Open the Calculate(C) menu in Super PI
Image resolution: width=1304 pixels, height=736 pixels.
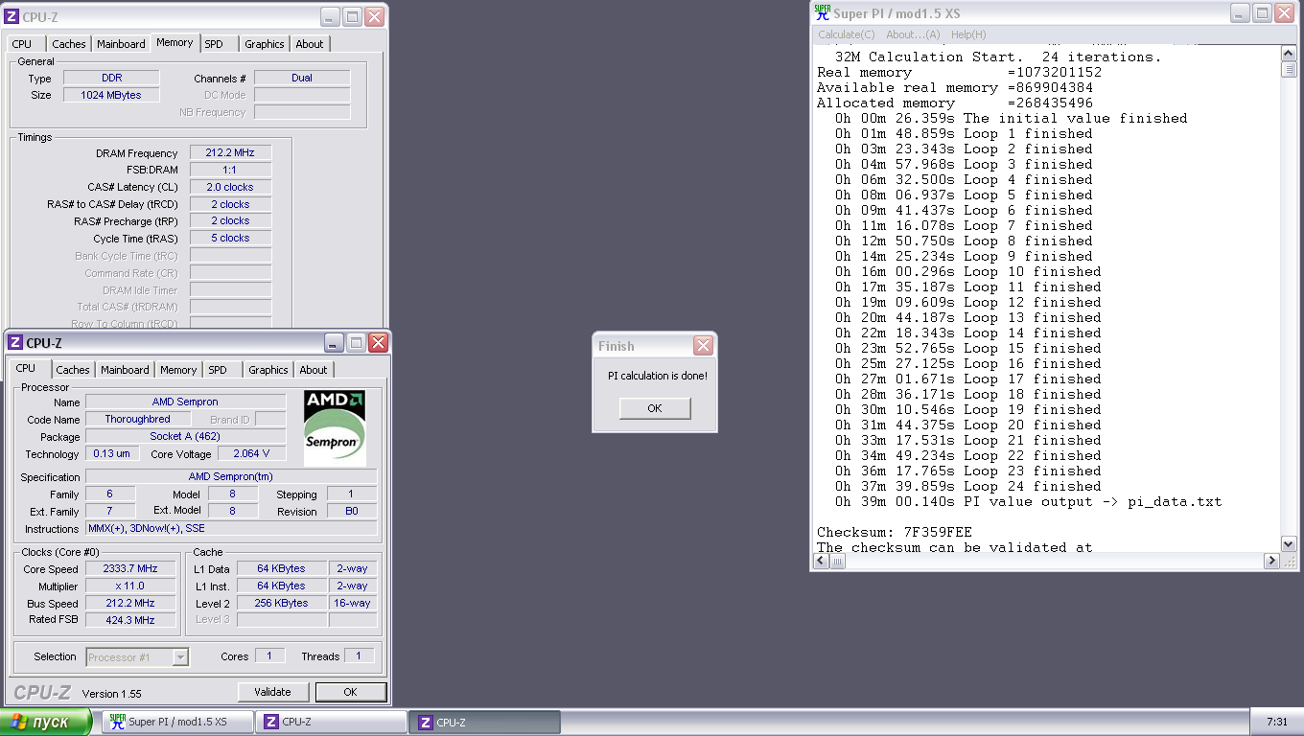(x=846, y=34)
